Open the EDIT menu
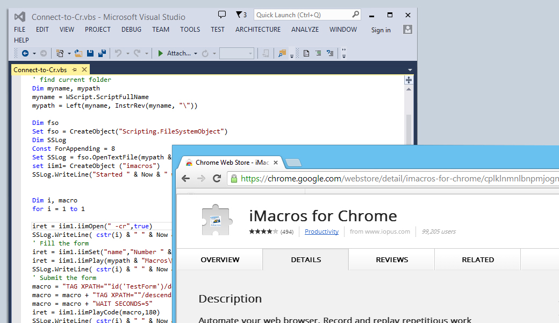Image resolution: width=559 pixels, height=323 pixels. (x=42, y=30)
